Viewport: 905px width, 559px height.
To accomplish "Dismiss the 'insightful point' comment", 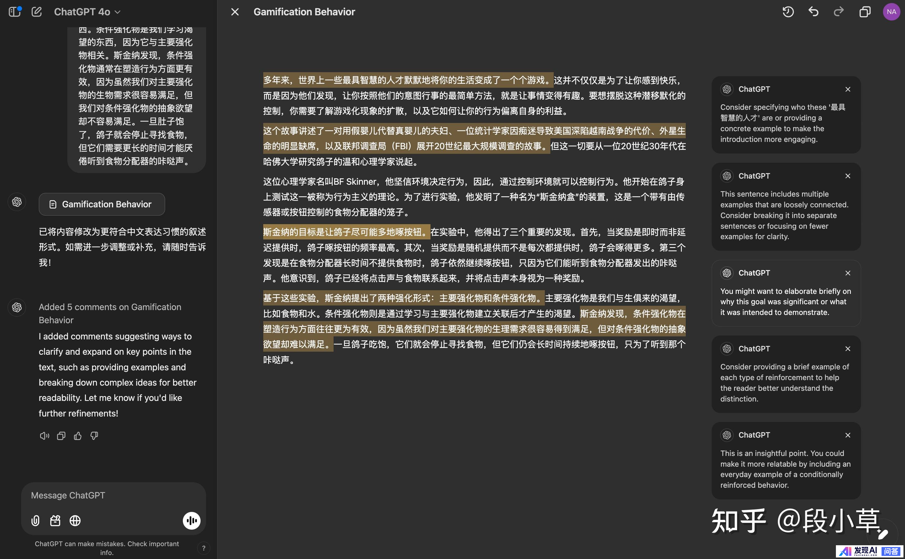I will (848, 435).
